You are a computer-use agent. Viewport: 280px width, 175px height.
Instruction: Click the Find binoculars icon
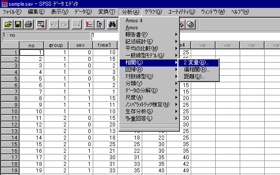(x=112, y=24)
